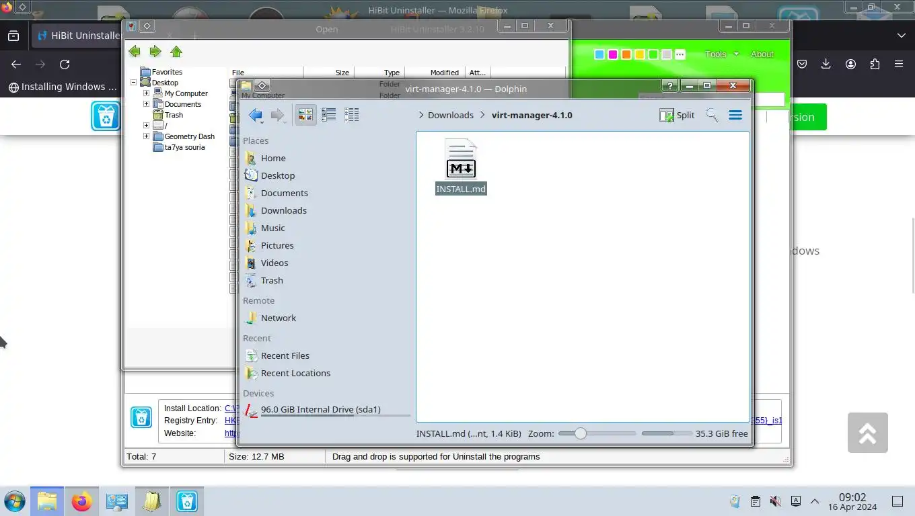Select Trash in Open dialog tree
The width and height of the screenshot is (915, 516).
[174, 115]
